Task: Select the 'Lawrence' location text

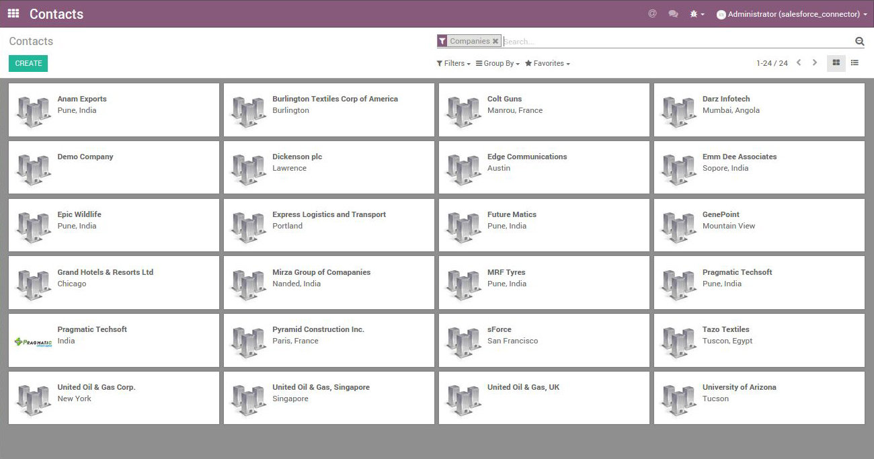Action: point(289,168)
